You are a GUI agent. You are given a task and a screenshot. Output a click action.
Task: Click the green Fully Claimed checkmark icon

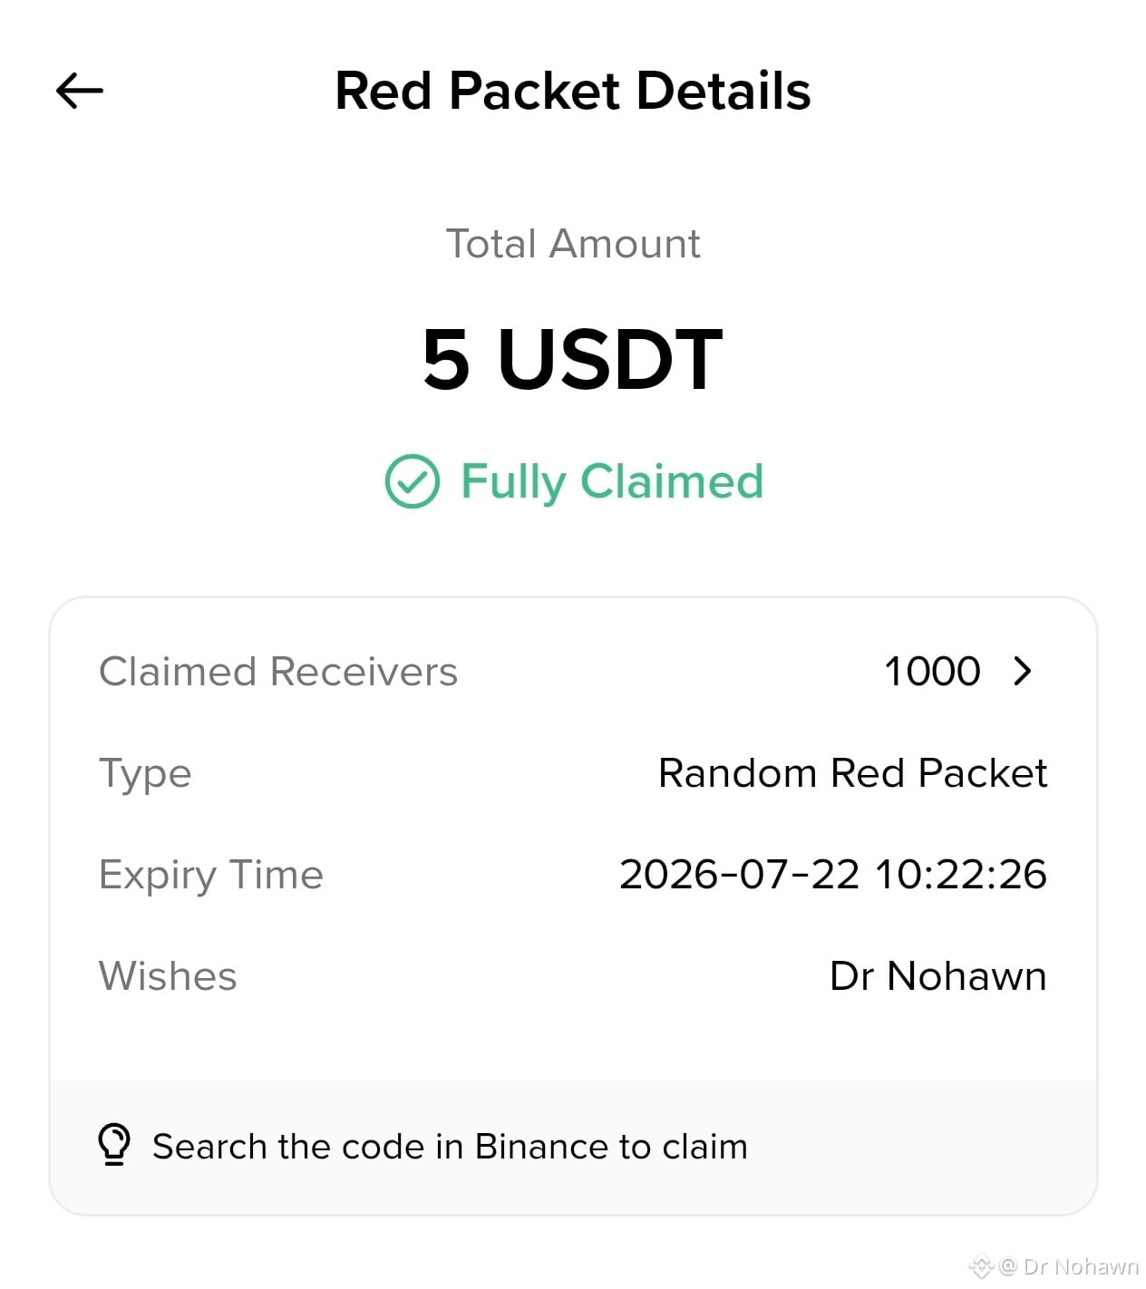pyautogui.click(x=413, y=481)
